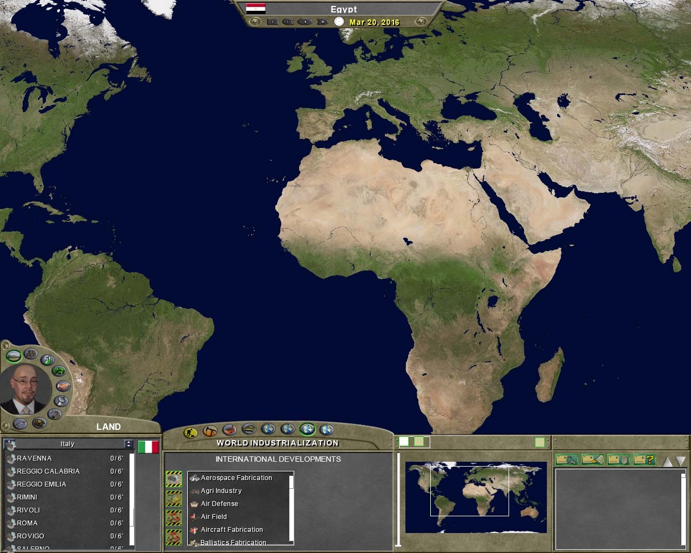The height and width of the screenshot is (553, 691).
Task: Select the rightmost globe tab in the industrialization toolbar
Action: tap(327, 431)
